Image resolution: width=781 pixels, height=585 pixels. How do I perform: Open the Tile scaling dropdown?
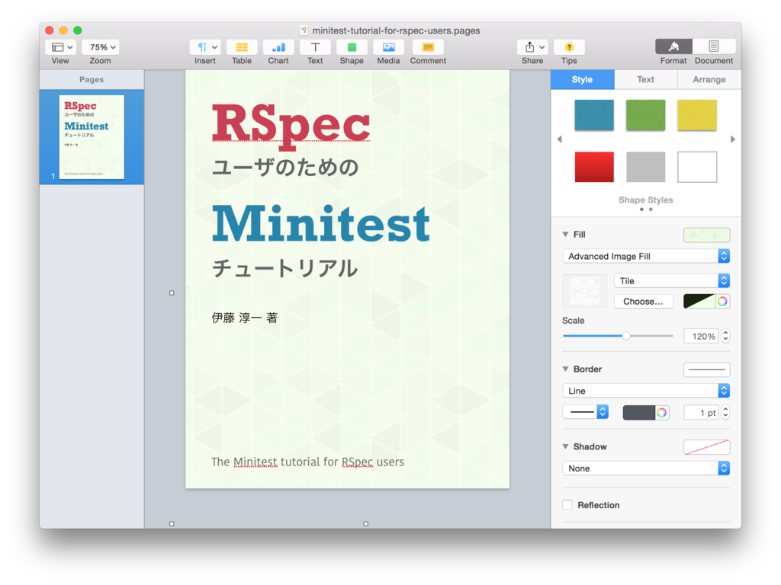672,281
